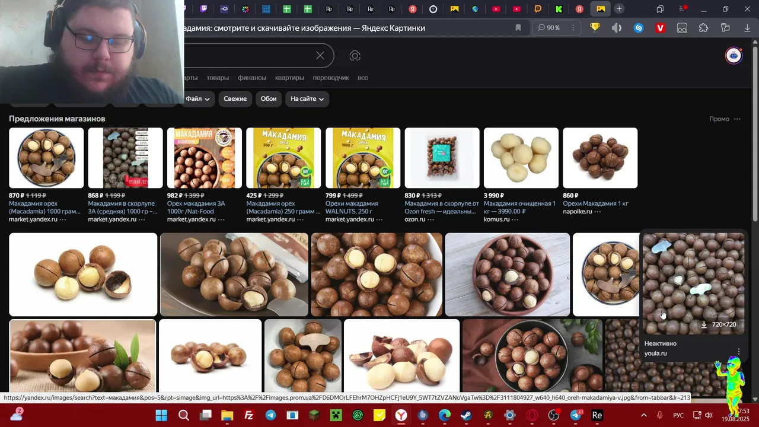Open Windows taskbar search

pyautogui.click(x=184, y=415)
